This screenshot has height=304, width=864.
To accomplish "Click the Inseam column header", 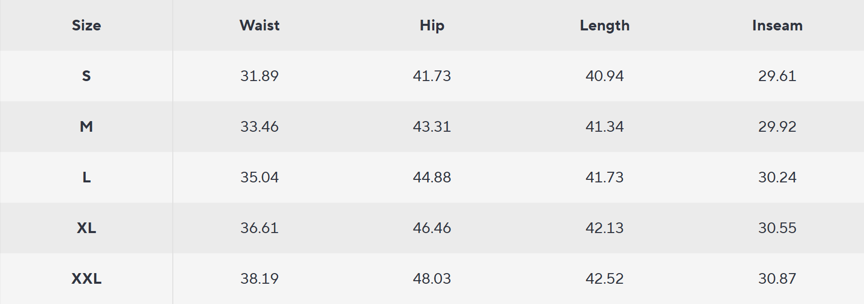I will [777, 25].
